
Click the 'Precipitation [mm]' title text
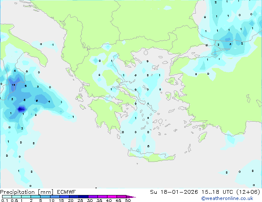(27, 192)
